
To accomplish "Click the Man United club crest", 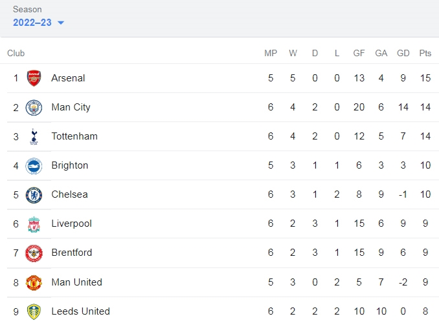I will click(34, 283).
